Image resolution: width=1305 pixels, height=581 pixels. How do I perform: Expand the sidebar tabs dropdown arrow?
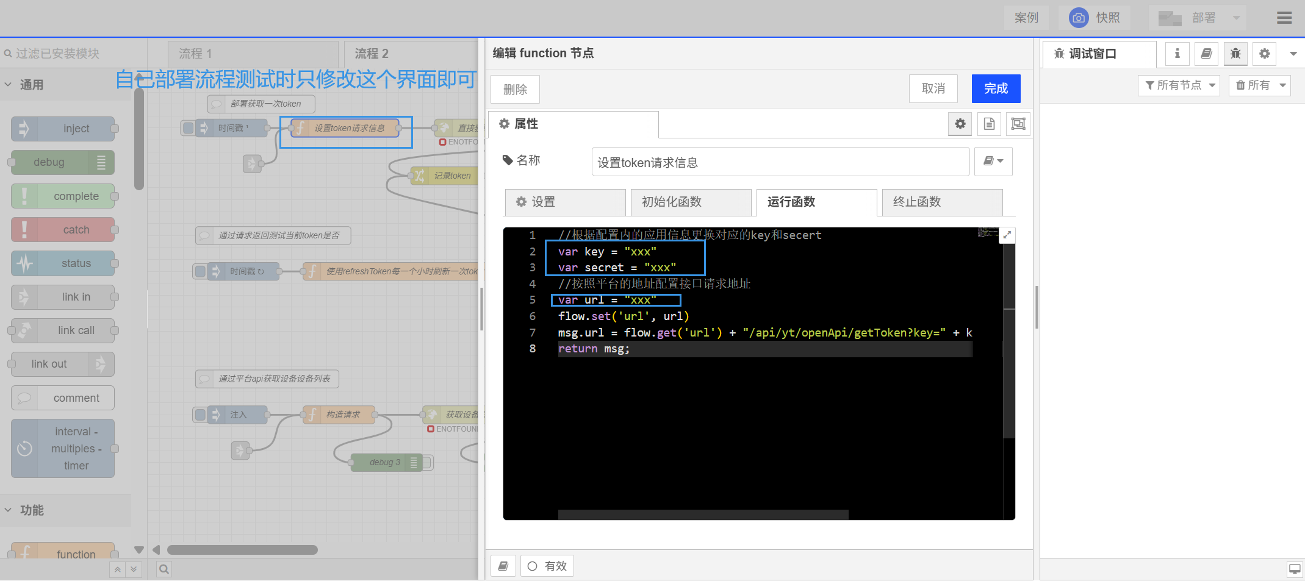1293,54
